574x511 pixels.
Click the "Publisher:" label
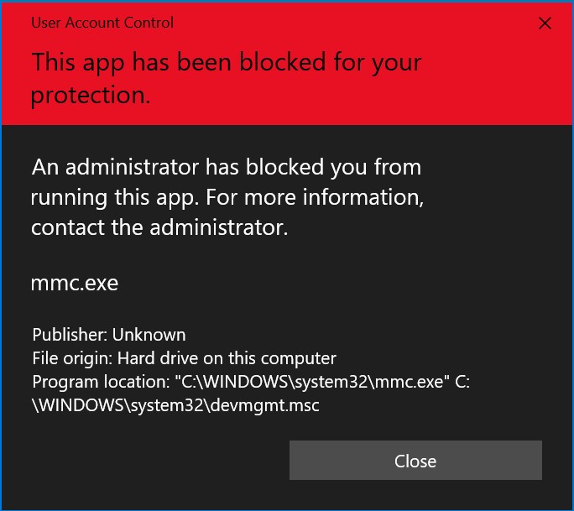(70, 335)
